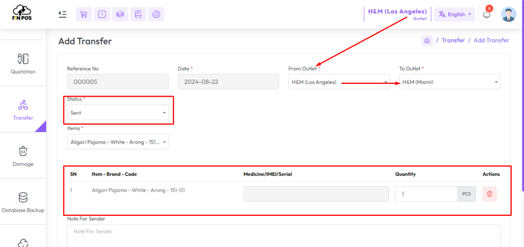Open the clock shortcut icon in top bar
This screenshot has width=524, height=247.
[102, 14]
